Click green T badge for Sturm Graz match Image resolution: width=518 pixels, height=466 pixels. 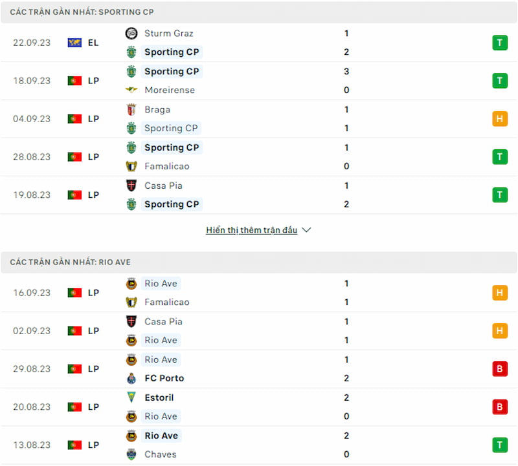(x=500, y=43)
